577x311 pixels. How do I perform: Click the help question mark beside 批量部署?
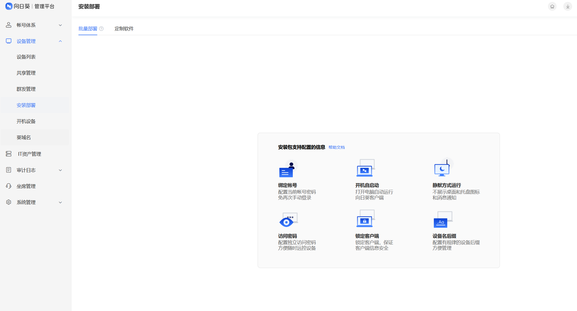coord(101,29)
